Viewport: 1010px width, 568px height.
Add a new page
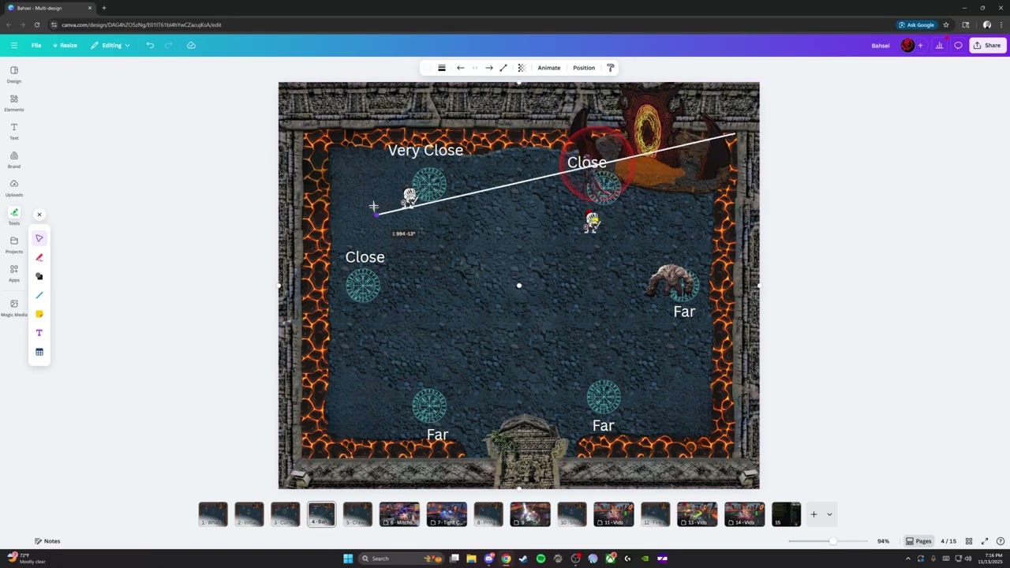coord(814,514)
